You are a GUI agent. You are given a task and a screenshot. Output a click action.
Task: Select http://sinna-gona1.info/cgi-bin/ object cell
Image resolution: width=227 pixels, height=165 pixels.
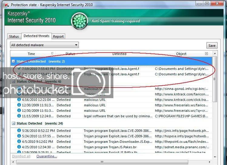click(182, 89)
